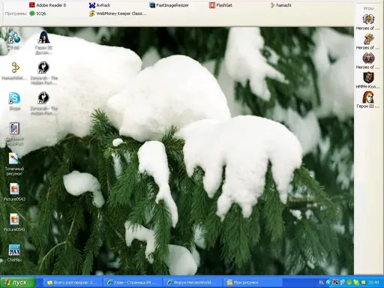Select the HMM4-Kon... game in the Игры toolbar
384x288 pixels.
pos(368,80)
